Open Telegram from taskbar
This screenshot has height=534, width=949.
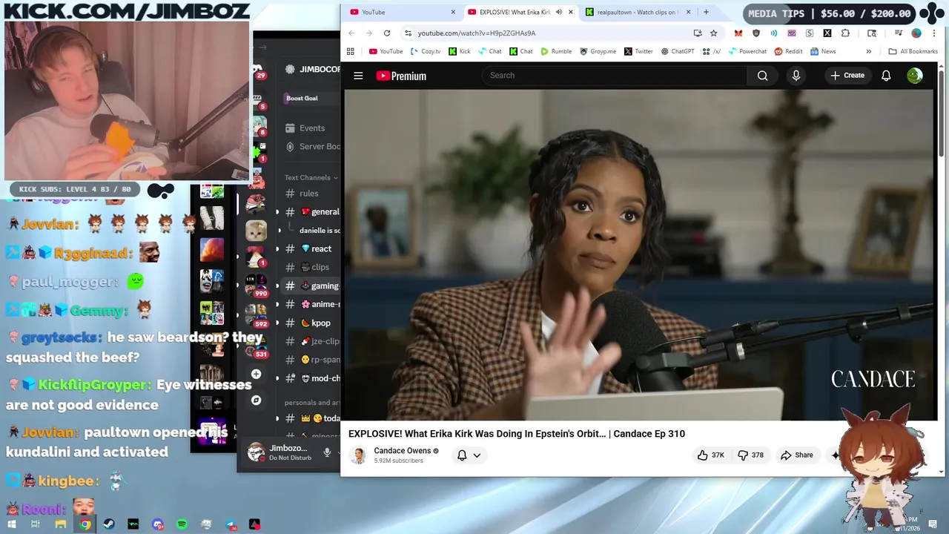(231, 524)
